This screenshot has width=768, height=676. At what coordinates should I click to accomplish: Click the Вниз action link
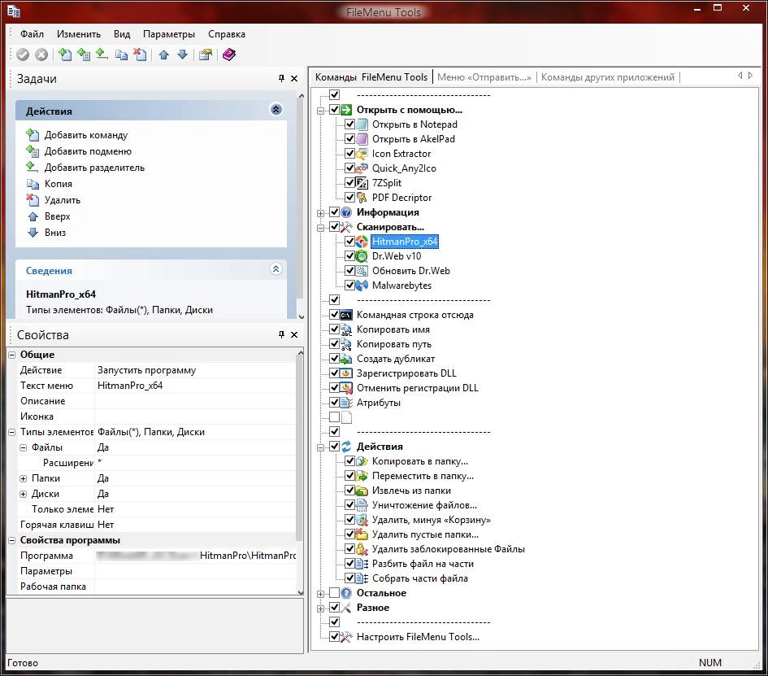pyautogui.click(x=55, y=232)
